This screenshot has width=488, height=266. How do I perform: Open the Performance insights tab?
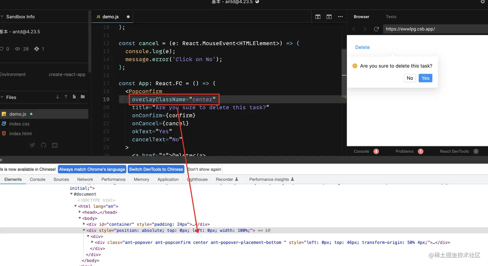(x=269, y=179)
